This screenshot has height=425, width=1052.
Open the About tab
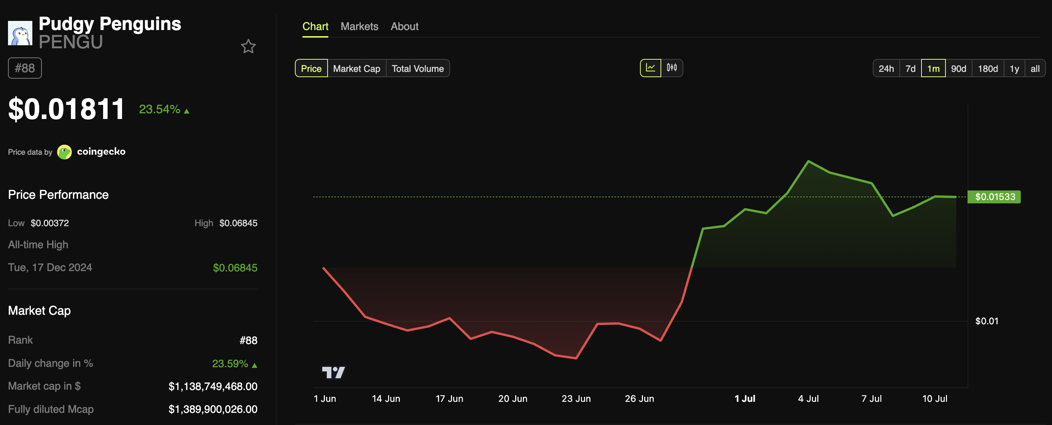click(404, 27)
